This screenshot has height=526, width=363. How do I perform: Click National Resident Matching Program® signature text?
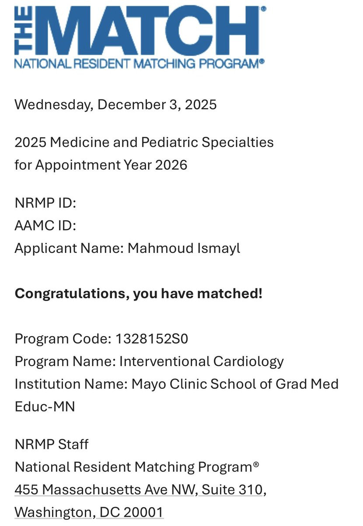point(137,467)
